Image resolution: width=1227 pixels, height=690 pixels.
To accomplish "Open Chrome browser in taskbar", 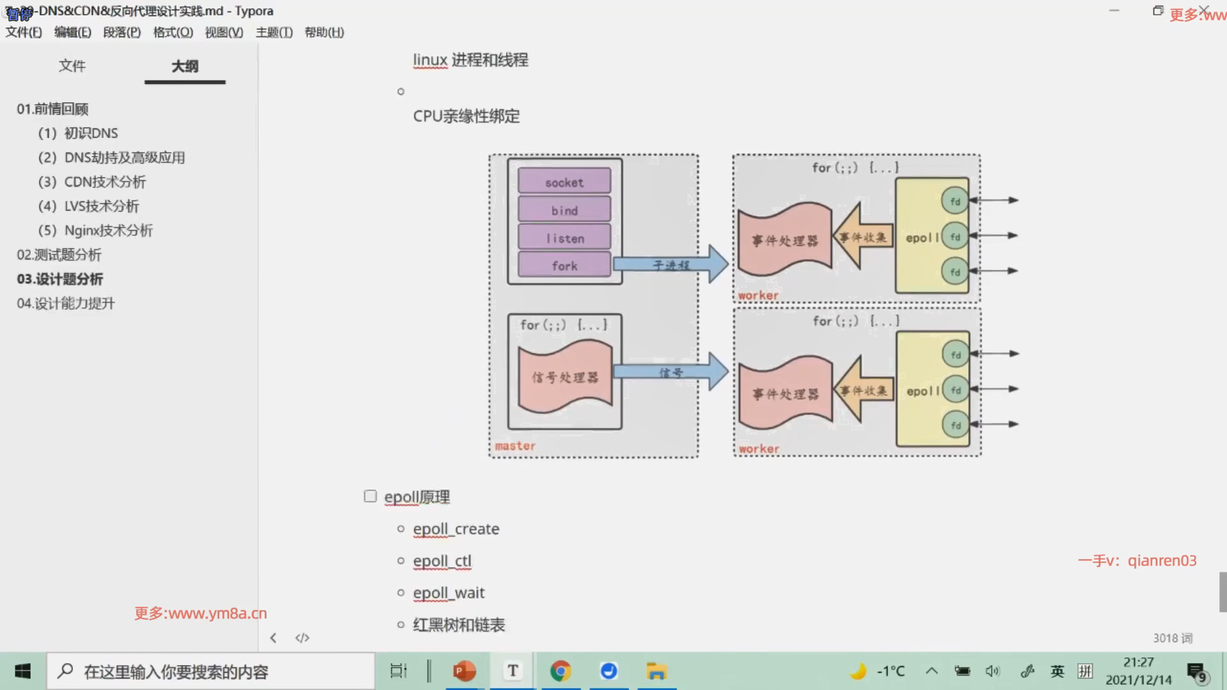I will tap(560, 671).
